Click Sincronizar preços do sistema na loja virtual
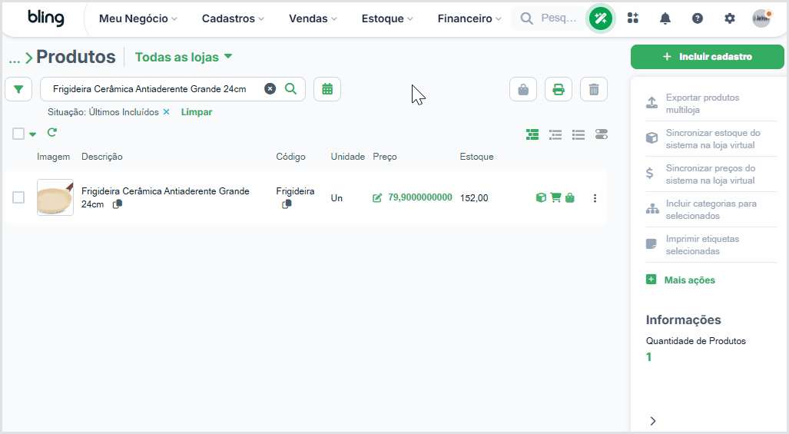Screen dimensions: 789x434 (x=711, y=174)
